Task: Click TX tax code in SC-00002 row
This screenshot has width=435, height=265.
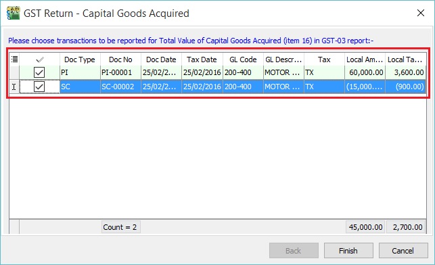Action: 324,87
